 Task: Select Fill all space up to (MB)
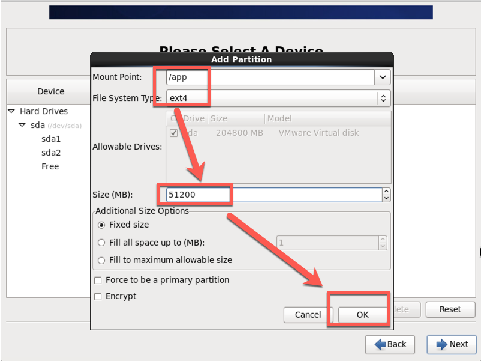point(101,243)
